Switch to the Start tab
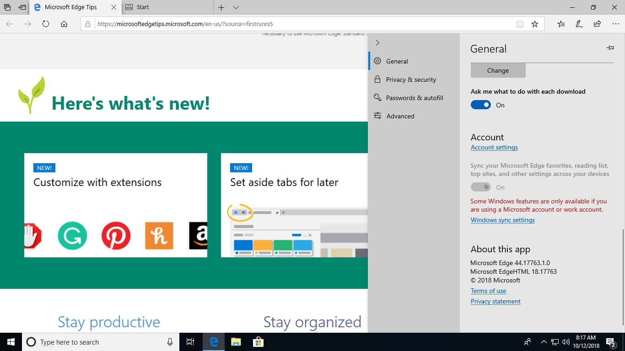625x351 pixels. pyautogui.click(x=167, y=7)
